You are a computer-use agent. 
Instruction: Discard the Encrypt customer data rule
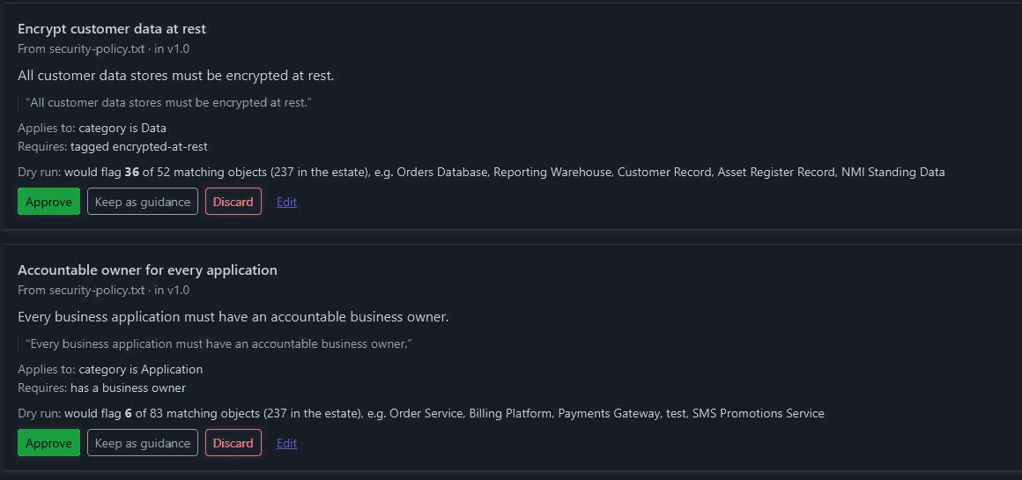(x=233, y=202)
